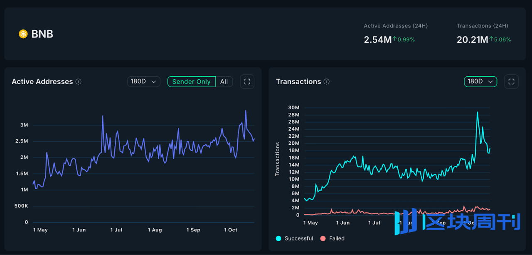
Task: Click green up arrow next to 5.06%
Action: pos(491,39)
